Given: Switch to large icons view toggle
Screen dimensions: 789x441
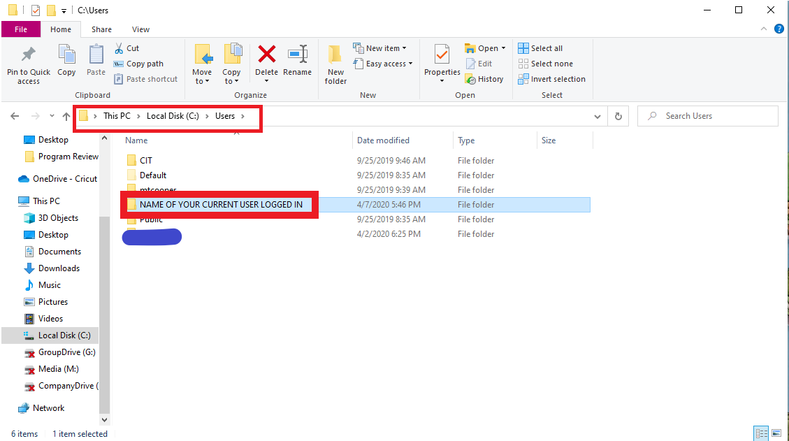Looking at the screenshot, I should click(776, 433).
